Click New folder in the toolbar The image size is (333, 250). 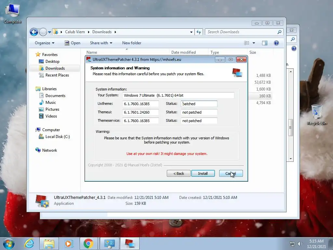point(132,43)
